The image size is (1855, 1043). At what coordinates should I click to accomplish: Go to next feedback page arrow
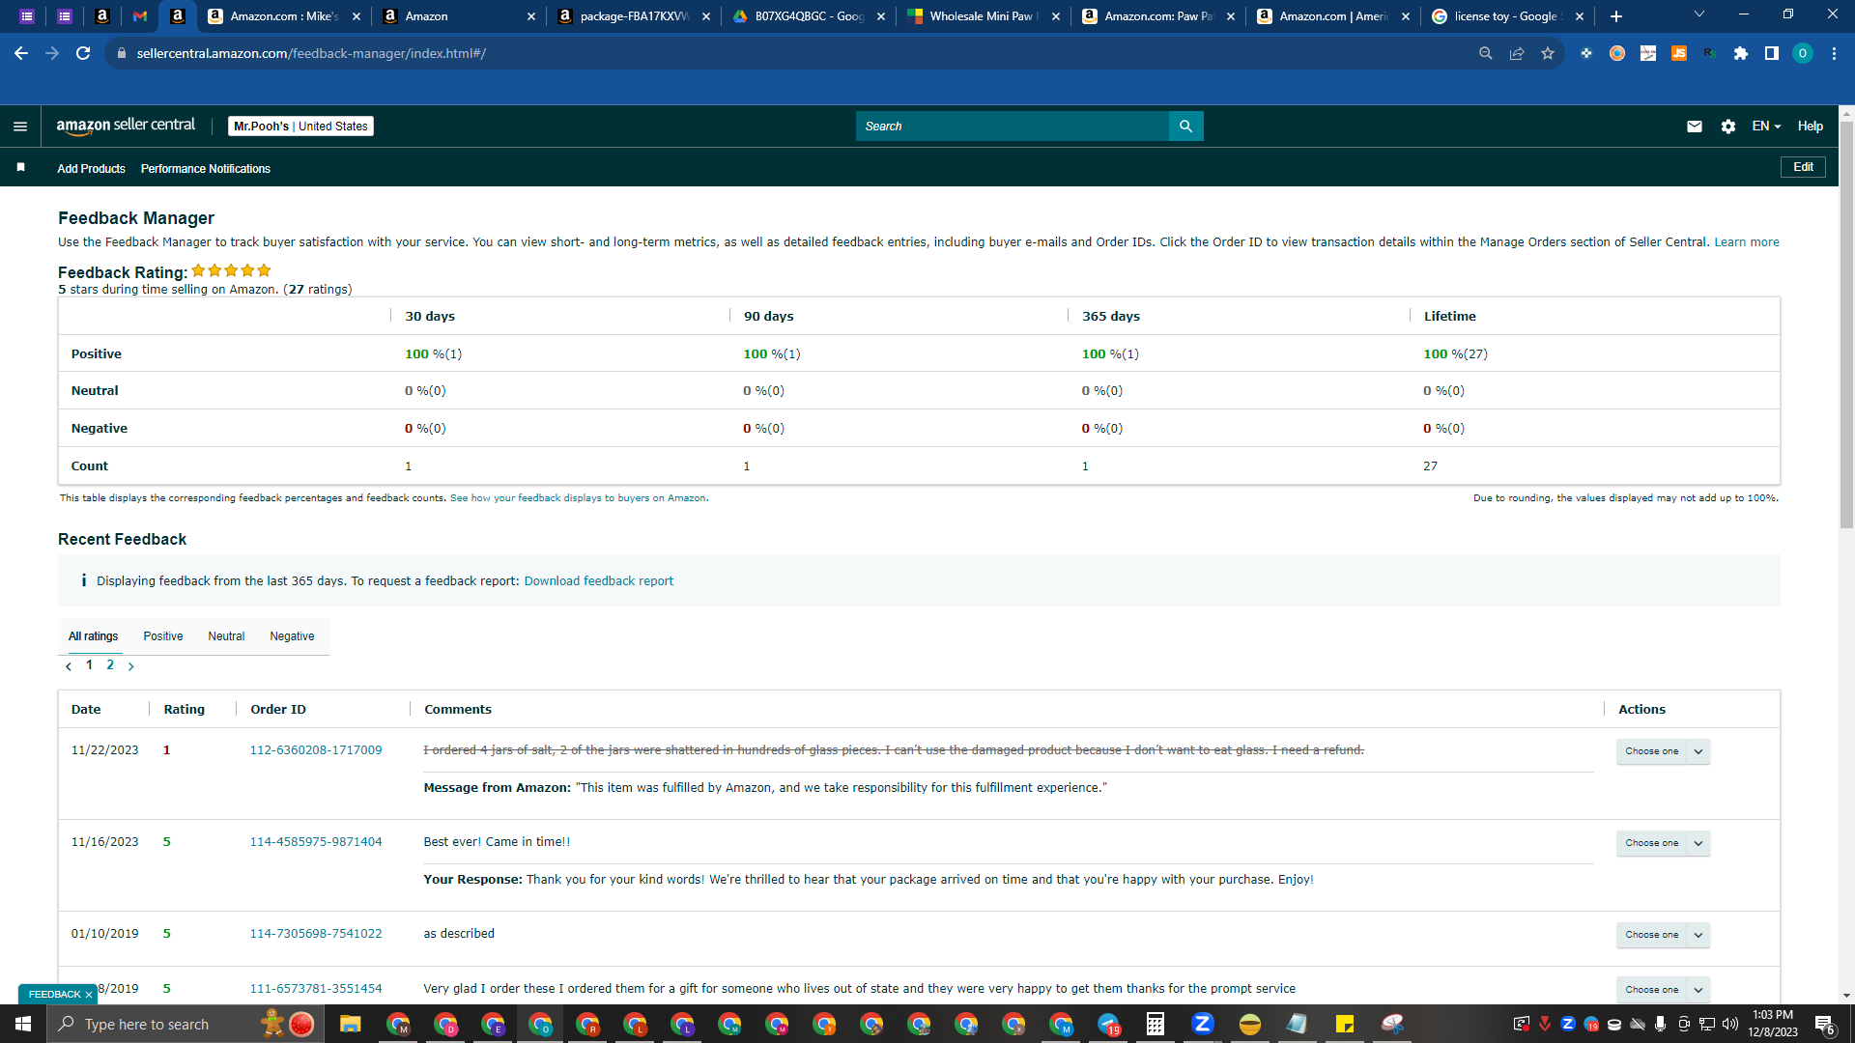click(x=131, y=666)
